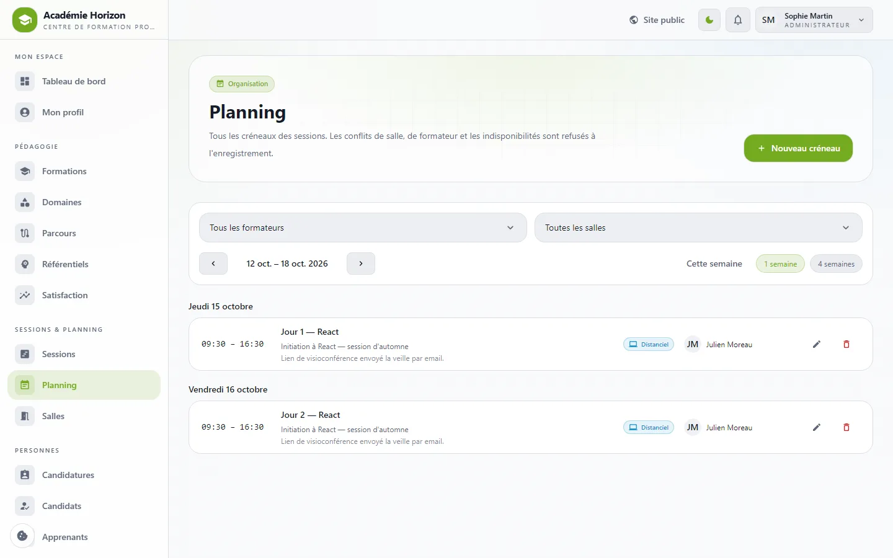
Task: Toggle dark mode with the moon icon
Action: [709, 20]
